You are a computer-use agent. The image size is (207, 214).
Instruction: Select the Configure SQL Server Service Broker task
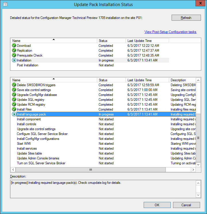coord(103,134)
